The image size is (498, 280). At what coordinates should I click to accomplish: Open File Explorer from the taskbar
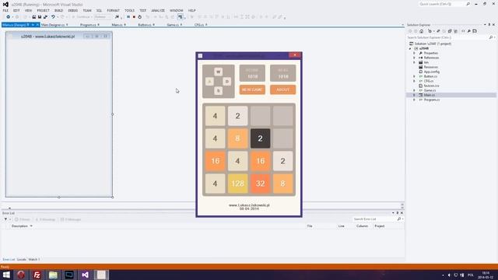[x=53, y=275]
